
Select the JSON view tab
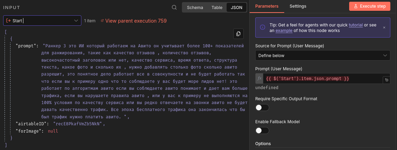click(x=236, y=7)
